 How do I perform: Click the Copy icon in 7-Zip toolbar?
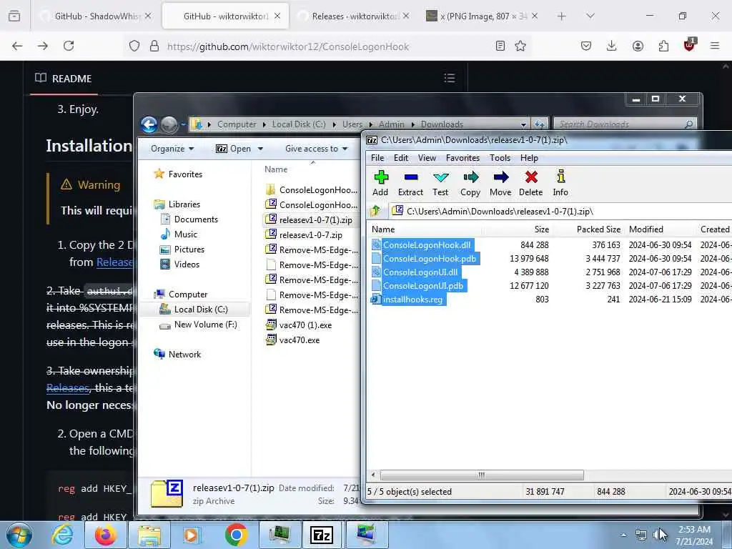(470, 183)
